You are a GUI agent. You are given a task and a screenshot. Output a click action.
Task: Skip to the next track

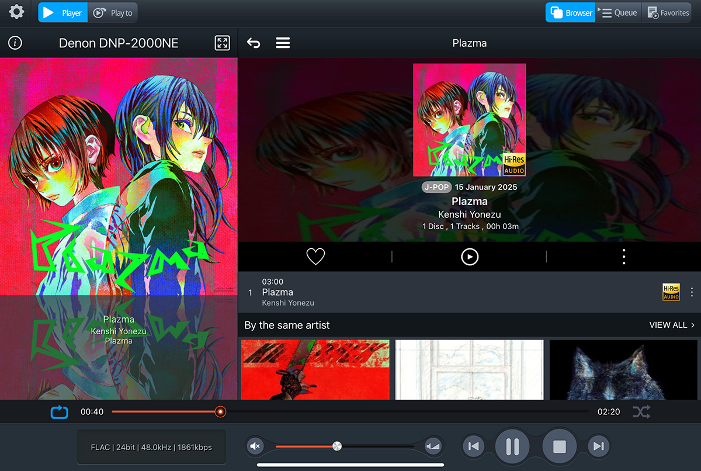coord(598,446)
